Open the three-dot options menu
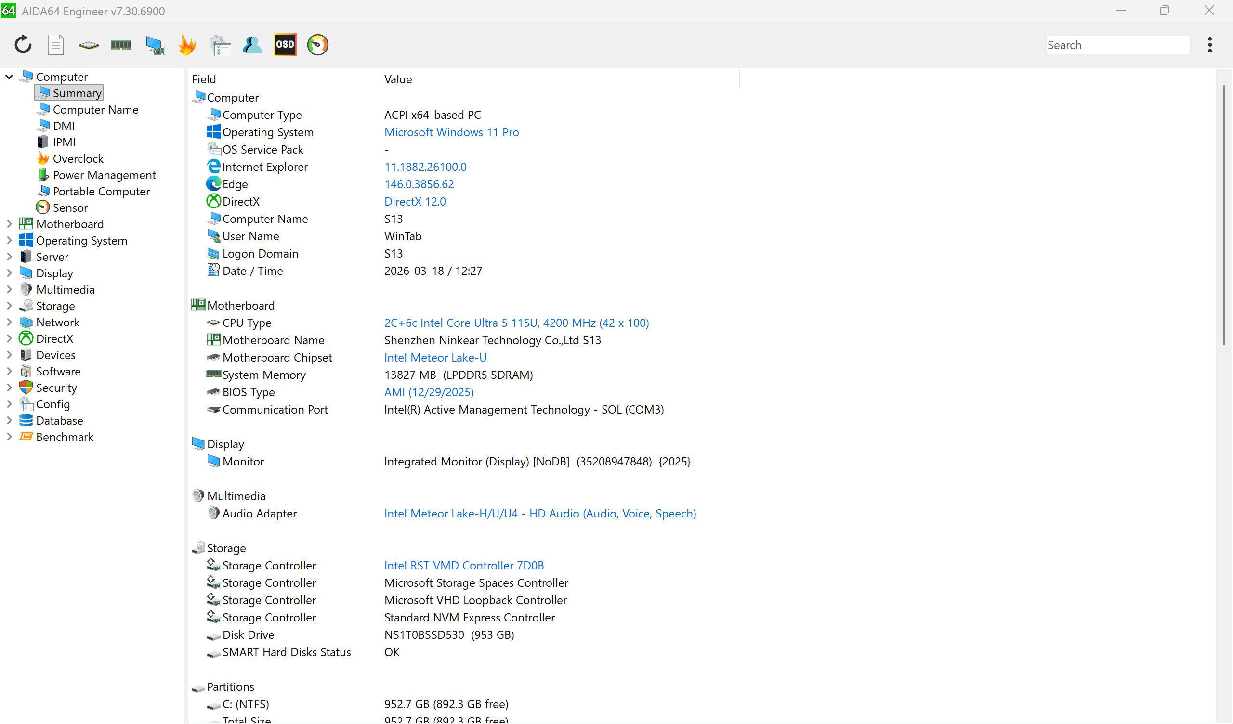Image resolution: width=1233 pixels, height=724 pixels. pos(1209,45)
